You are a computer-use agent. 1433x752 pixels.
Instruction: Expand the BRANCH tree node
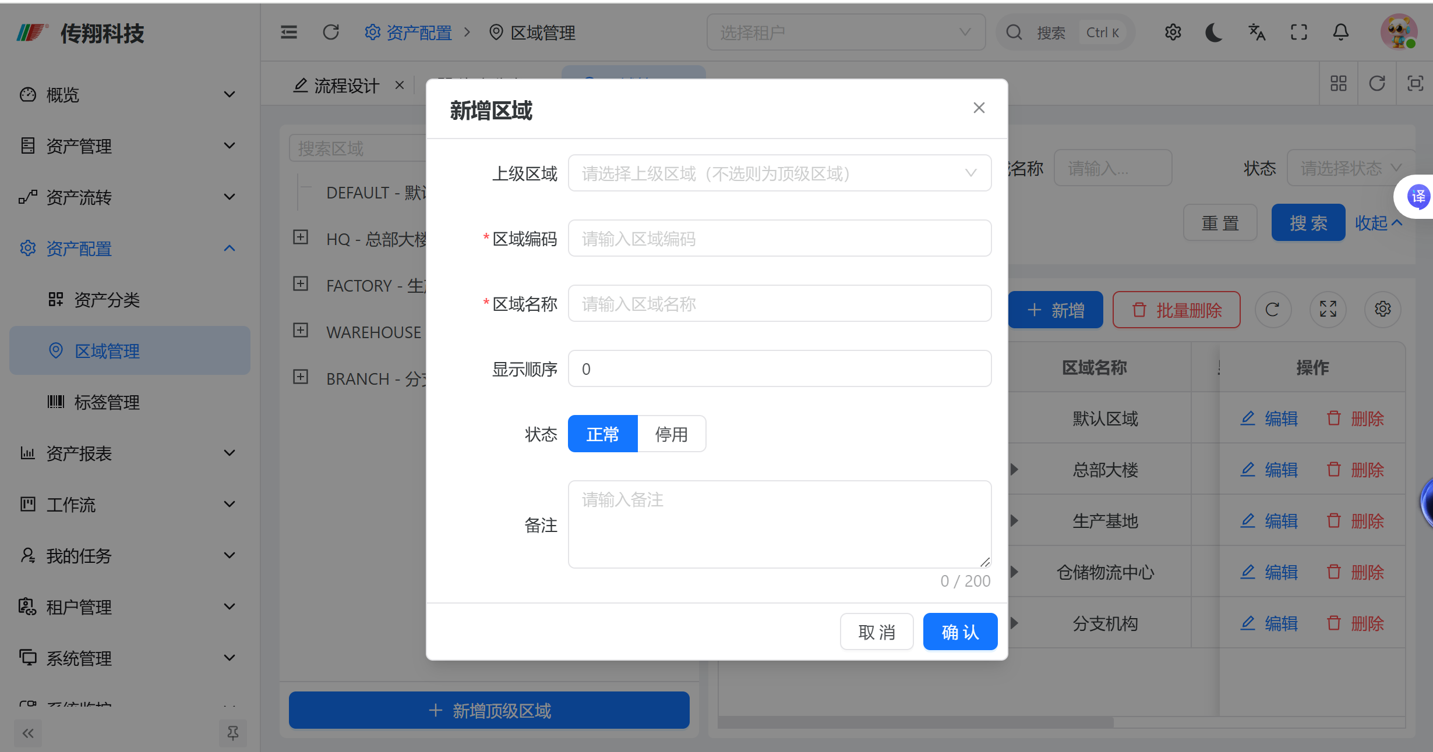click(x=301, y=377)
